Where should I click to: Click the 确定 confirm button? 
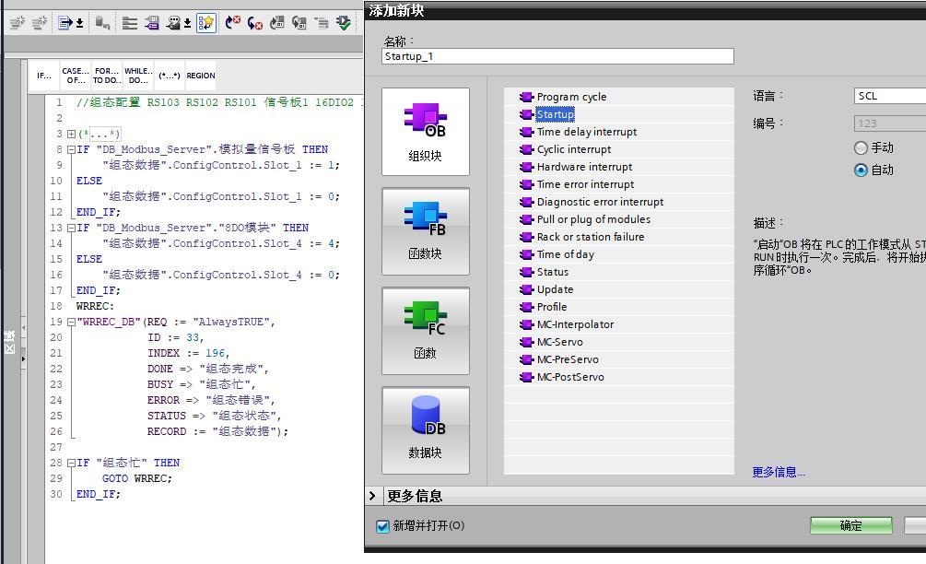click(851, 525)
